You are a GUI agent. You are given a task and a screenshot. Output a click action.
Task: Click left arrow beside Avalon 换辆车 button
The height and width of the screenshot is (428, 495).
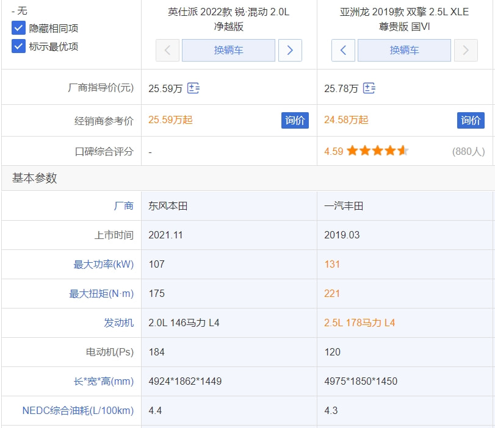343,50
